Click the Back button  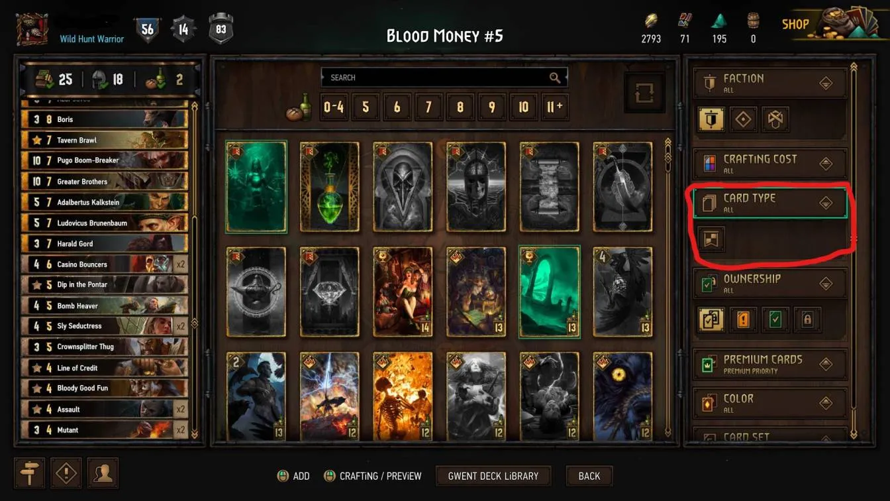589,476
